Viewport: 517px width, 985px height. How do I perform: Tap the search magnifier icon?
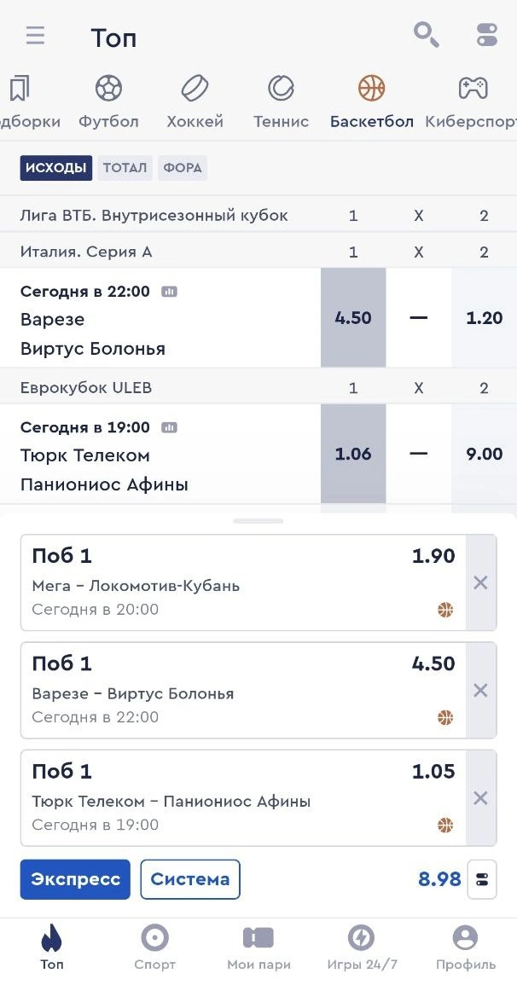[426, 35]
